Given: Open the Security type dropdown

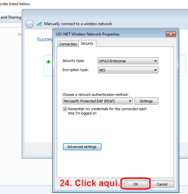Looking at the screenshot, I should coord(128,61).
